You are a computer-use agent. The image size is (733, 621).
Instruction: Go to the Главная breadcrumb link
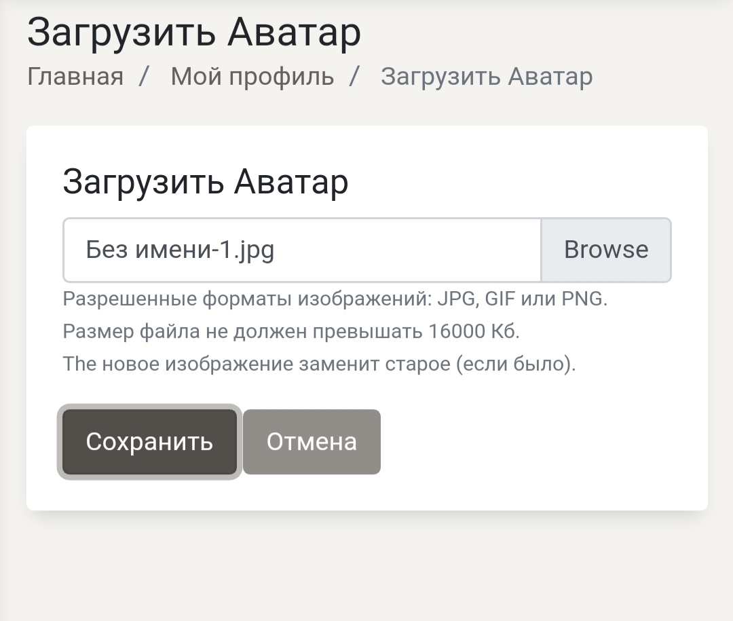click(x=75, y=77)
